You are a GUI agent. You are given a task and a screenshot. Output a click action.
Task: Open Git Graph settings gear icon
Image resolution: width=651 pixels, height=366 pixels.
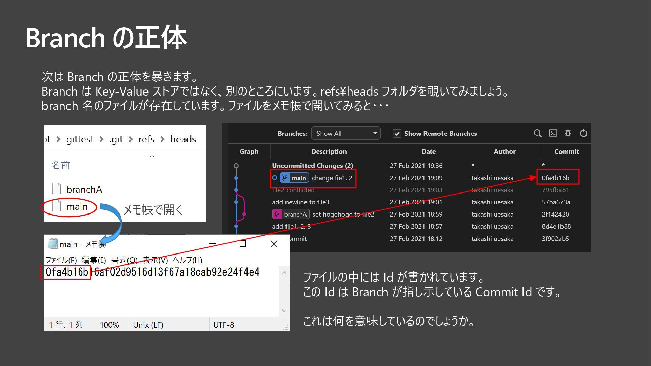[x=568, y=133]
